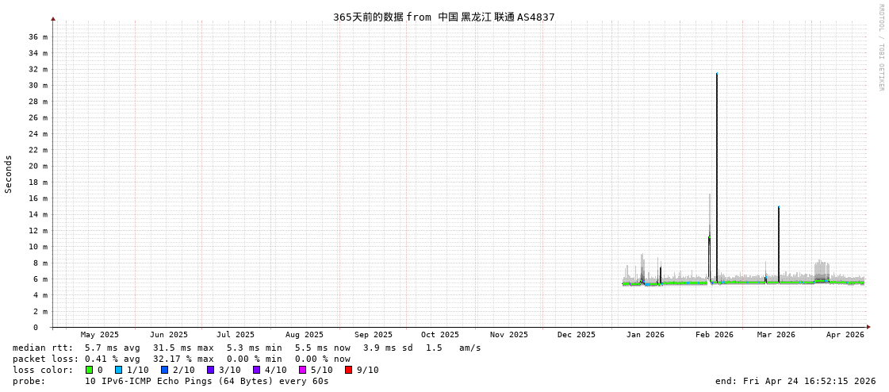Click the 36 m y-axis tick label

tap(38, 37)
